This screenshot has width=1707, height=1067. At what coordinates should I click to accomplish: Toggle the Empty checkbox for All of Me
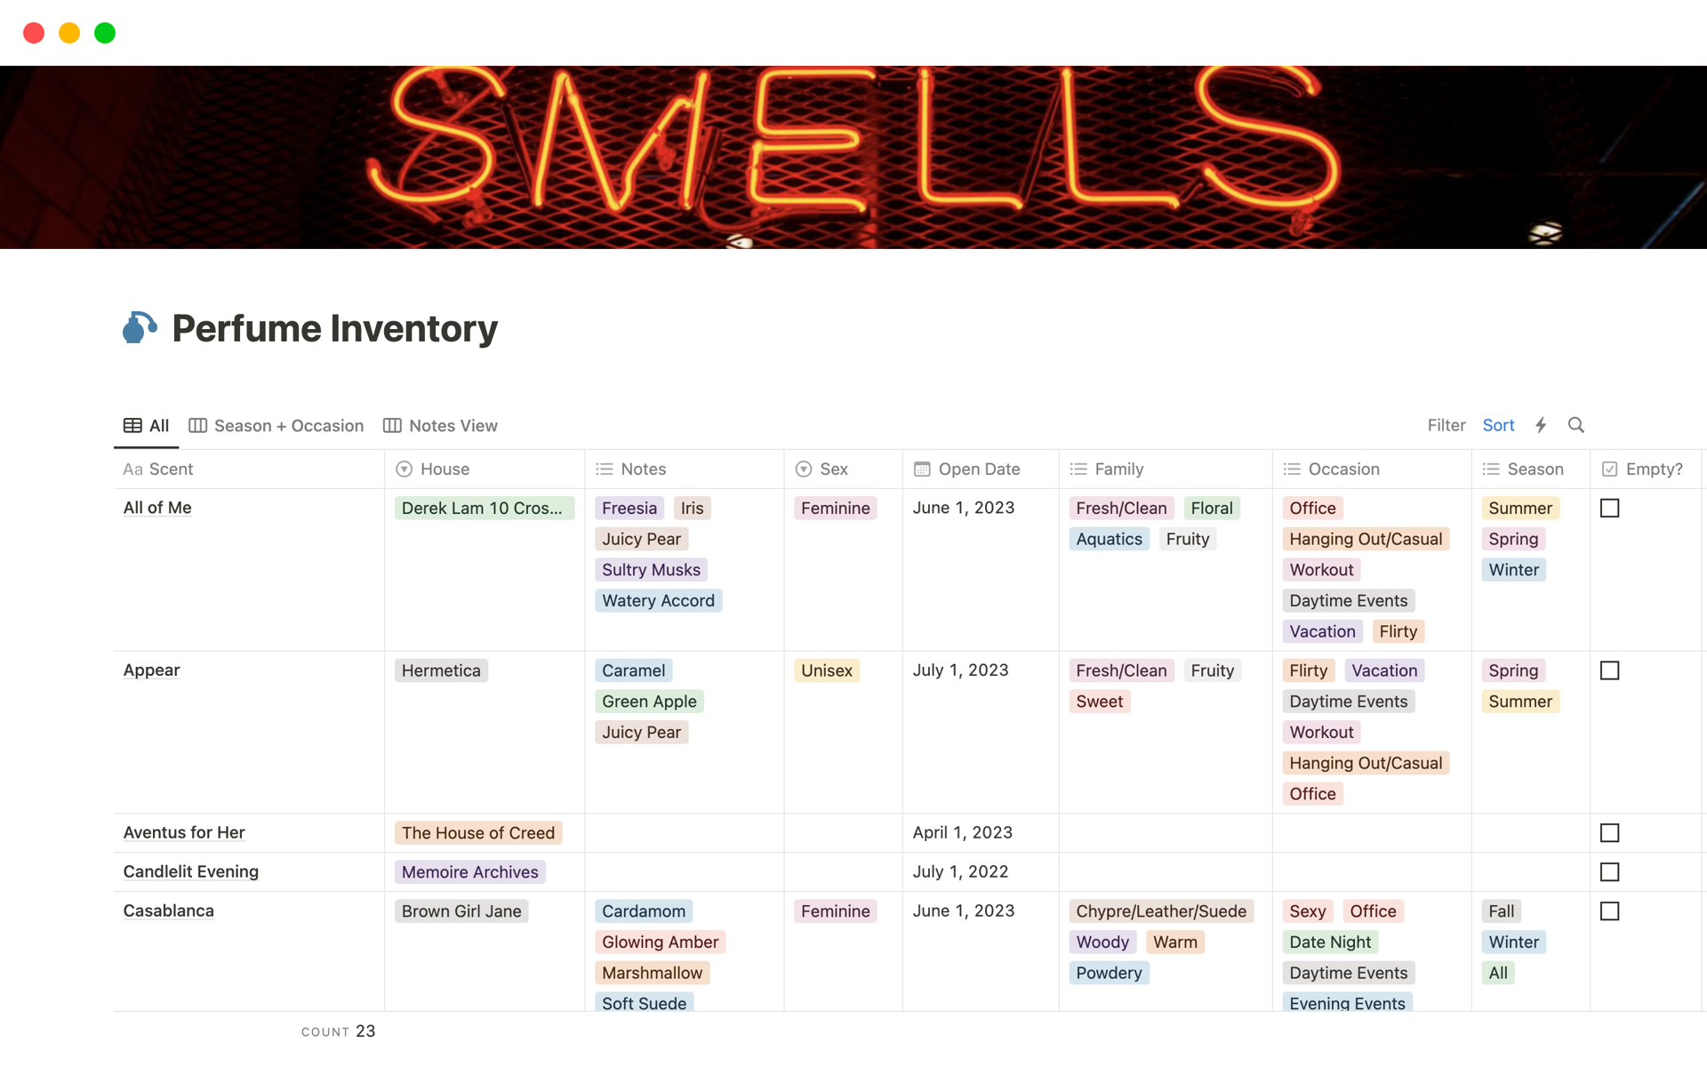tap(1611, 508)
